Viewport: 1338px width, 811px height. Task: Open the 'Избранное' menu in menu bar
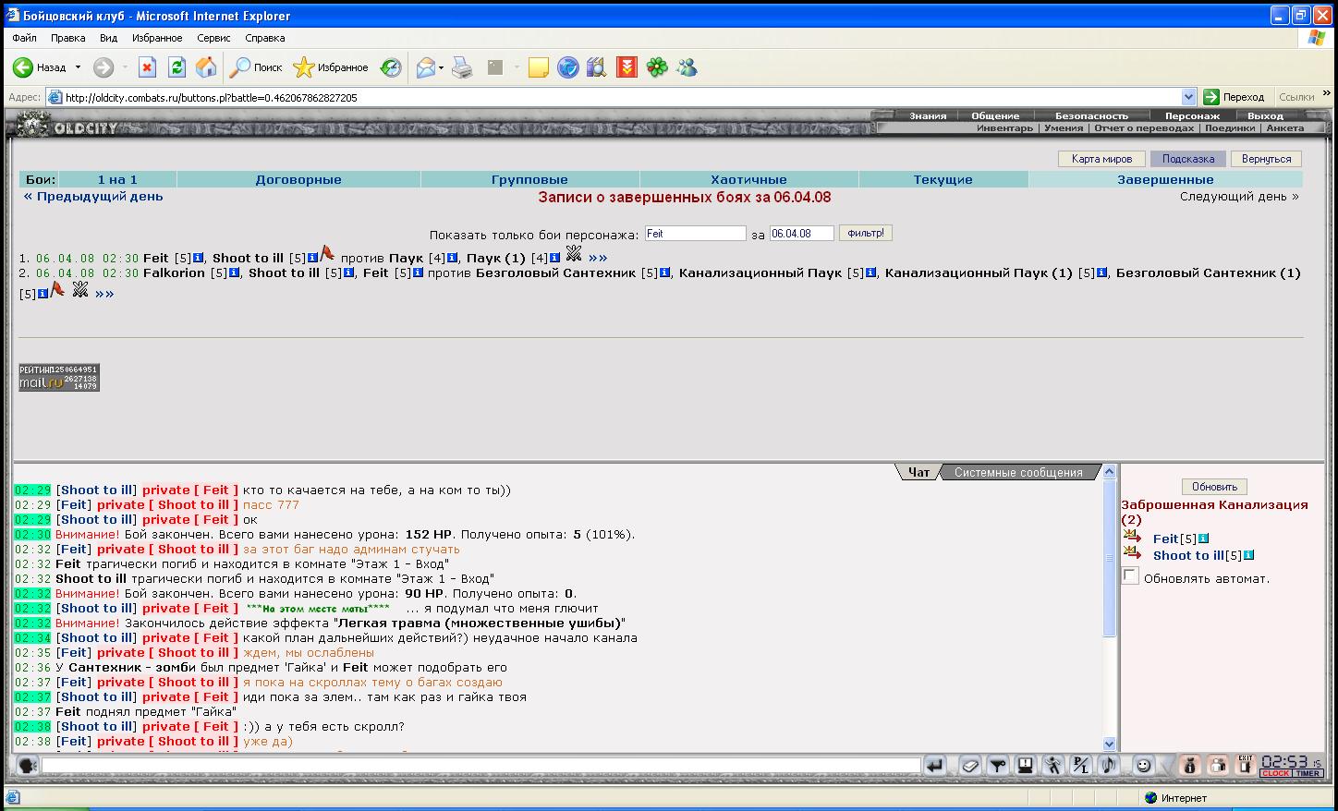(157, 38)
